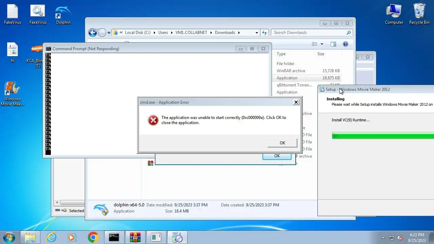Switch to WinRAR on the taskbar
The height and width of the screenshot is (244, 434).
pyautogui.click(x=135, y=237)
